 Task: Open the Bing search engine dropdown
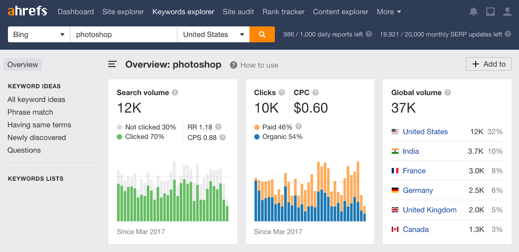pyautogui.click(x=39, y=34)
